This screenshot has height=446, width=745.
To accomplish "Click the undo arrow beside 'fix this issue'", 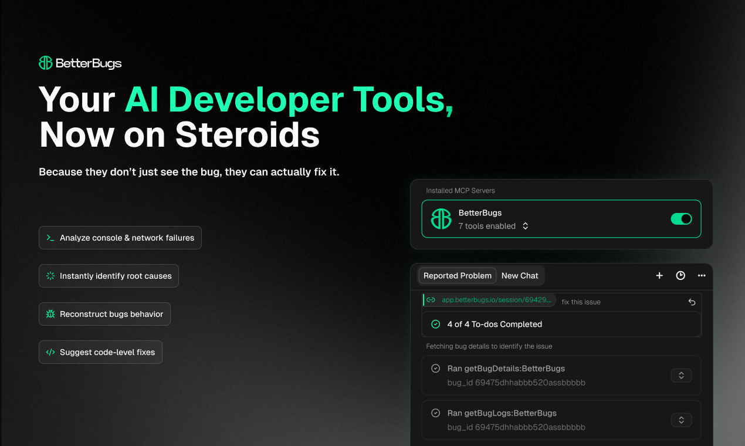I will click(692, 302).
